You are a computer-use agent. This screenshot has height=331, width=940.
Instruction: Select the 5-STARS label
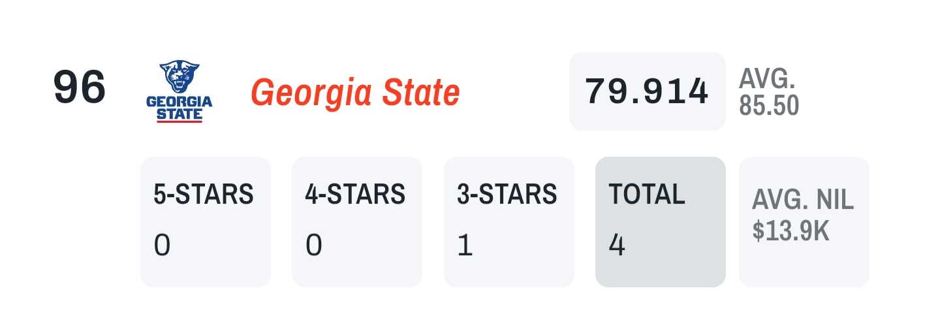pos(204,194)
